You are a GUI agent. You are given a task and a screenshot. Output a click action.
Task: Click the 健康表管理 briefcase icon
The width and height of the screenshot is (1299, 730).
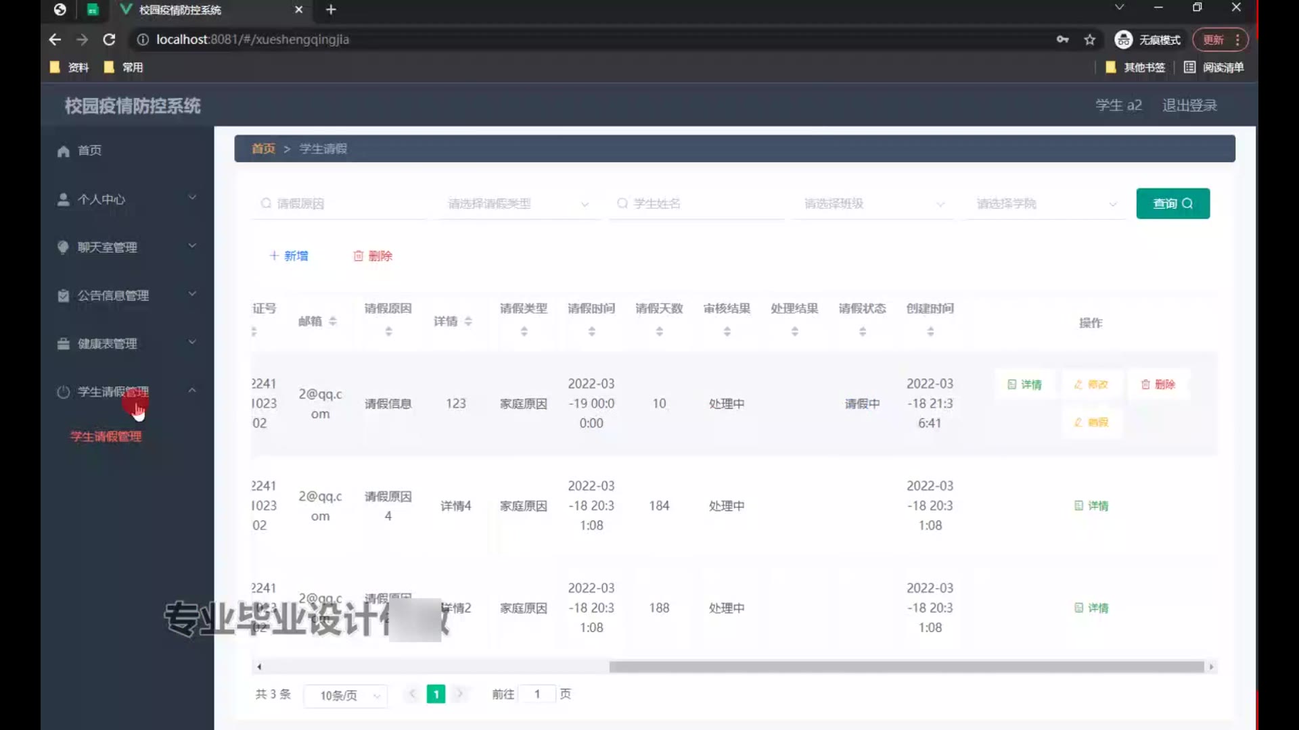coord(63,344)
